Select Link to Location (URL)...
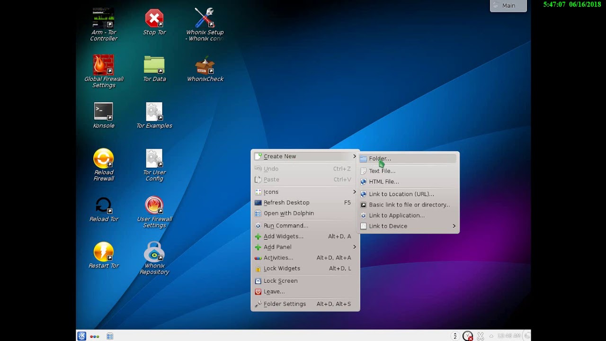606x341 pixels. click(408, 194)
